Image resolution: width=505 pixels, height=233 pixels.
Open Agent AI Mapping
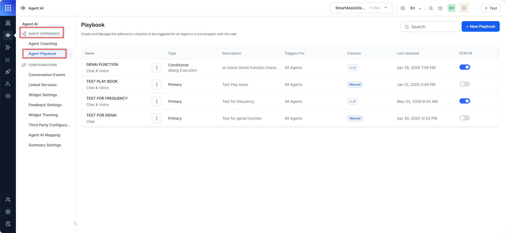click(44, 135)
